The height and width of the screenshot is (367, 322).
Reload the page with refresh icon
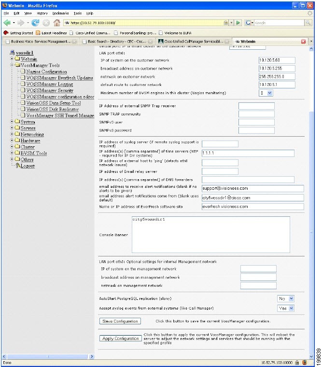pos(35,23)
